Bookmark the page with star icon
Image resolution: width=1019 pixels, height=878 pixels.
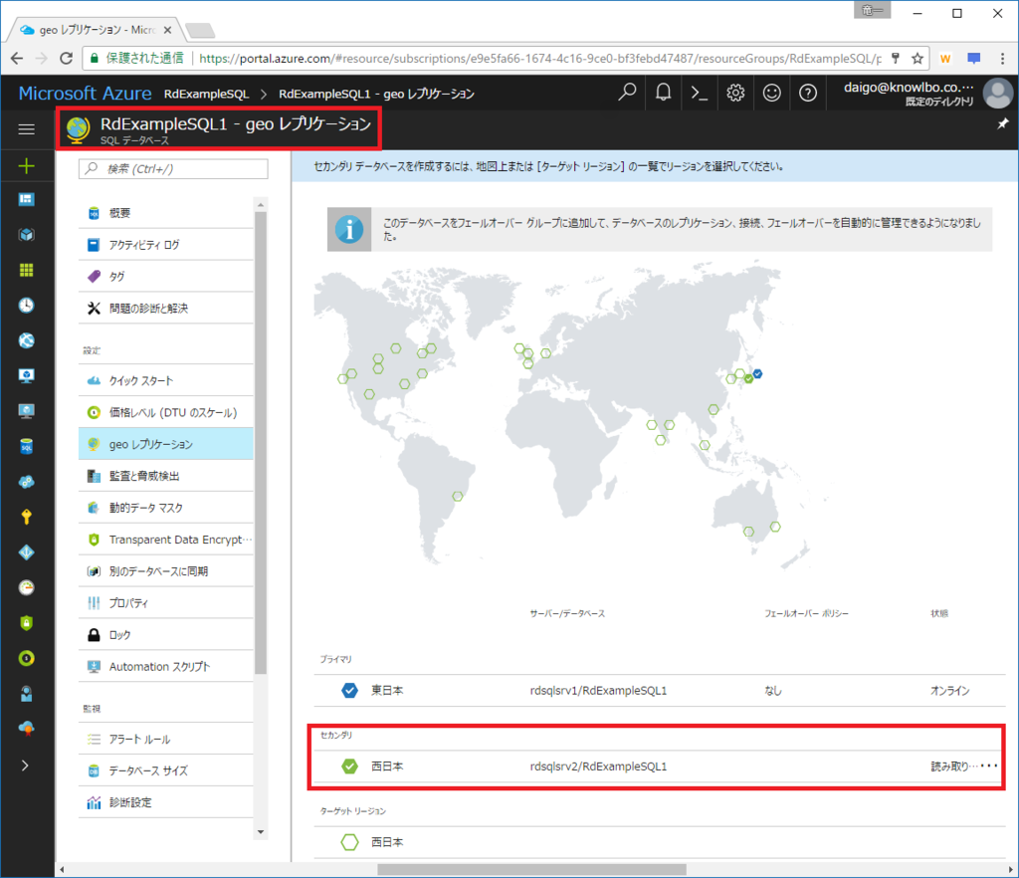(917, 59)
